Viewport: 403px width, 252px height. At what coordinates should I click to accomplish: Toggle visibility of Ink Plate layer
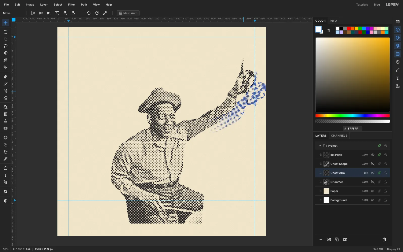click(373, 155)
